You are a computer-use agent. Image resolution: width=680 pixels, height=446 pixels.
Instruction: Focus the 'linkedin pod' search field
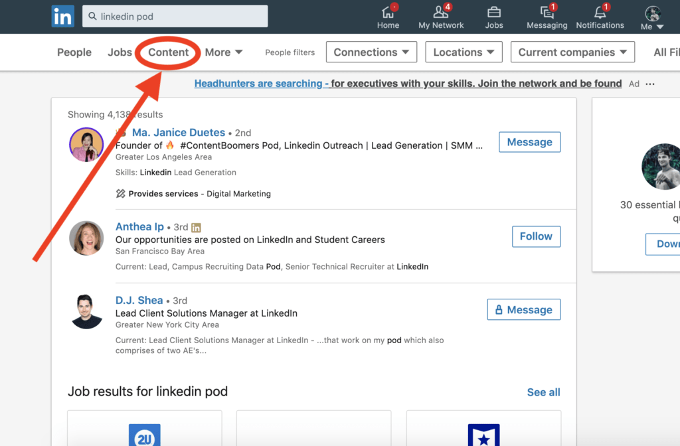(x=175, y=17)
